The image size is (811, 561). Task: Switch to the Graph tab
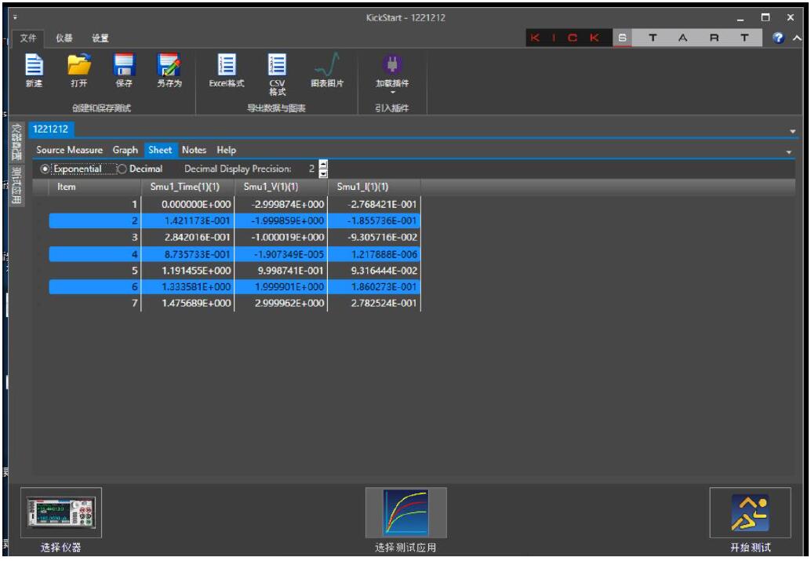tap(125, 150)
